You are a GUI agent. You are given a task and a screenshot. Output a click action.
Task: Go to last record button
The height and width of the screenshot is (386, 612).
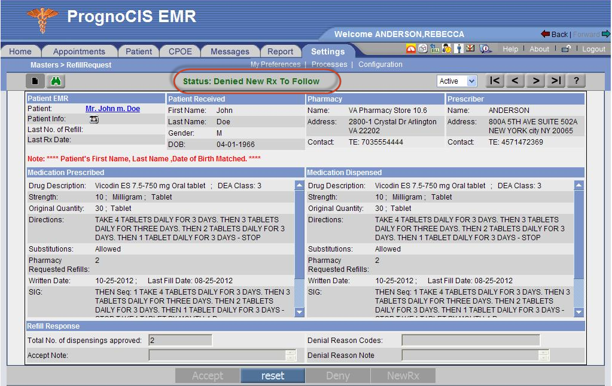pyautogui.click(x=556, y=81)
